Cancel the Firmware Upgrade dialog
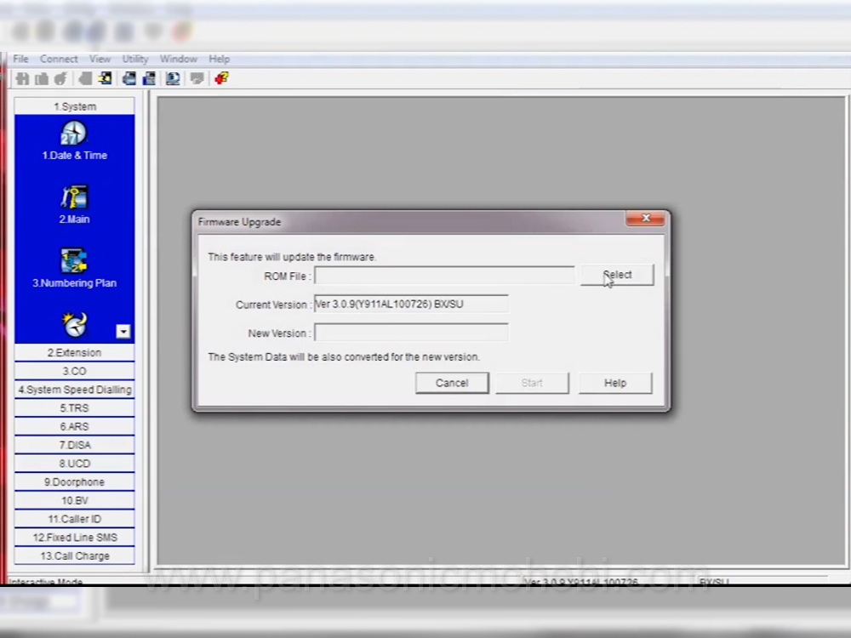This screenshot has width=851, height=638. pos(452,383)
